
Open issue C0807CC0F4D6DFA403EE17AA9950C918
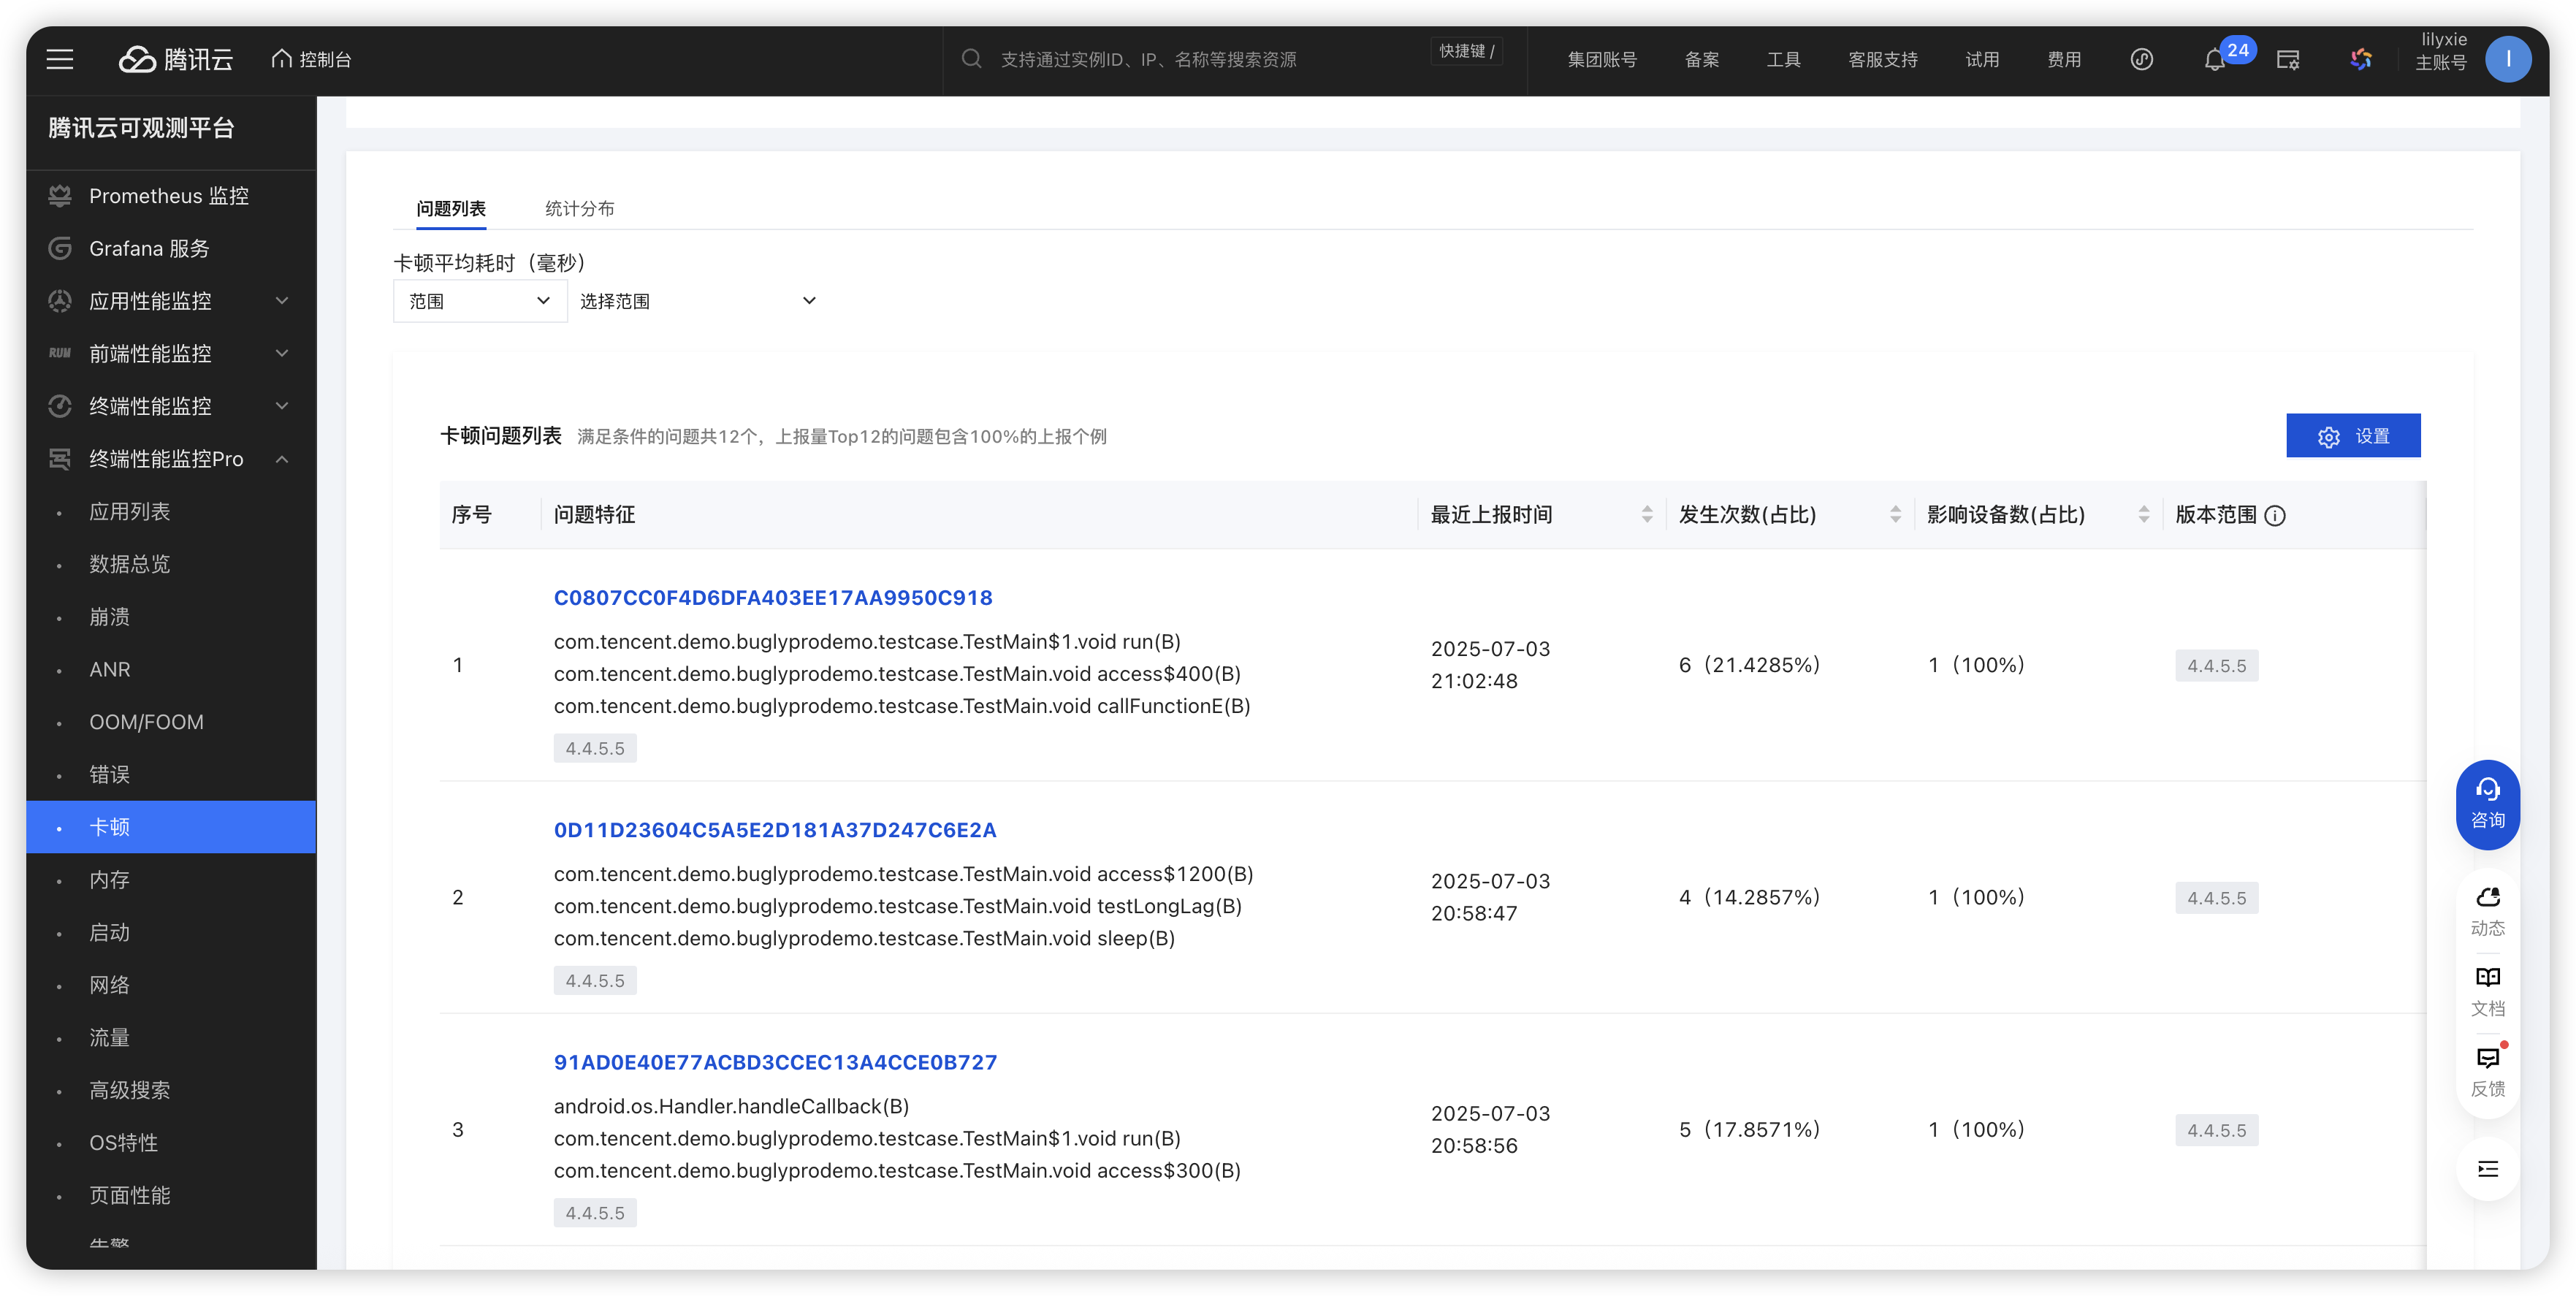(x=773, y=598)
